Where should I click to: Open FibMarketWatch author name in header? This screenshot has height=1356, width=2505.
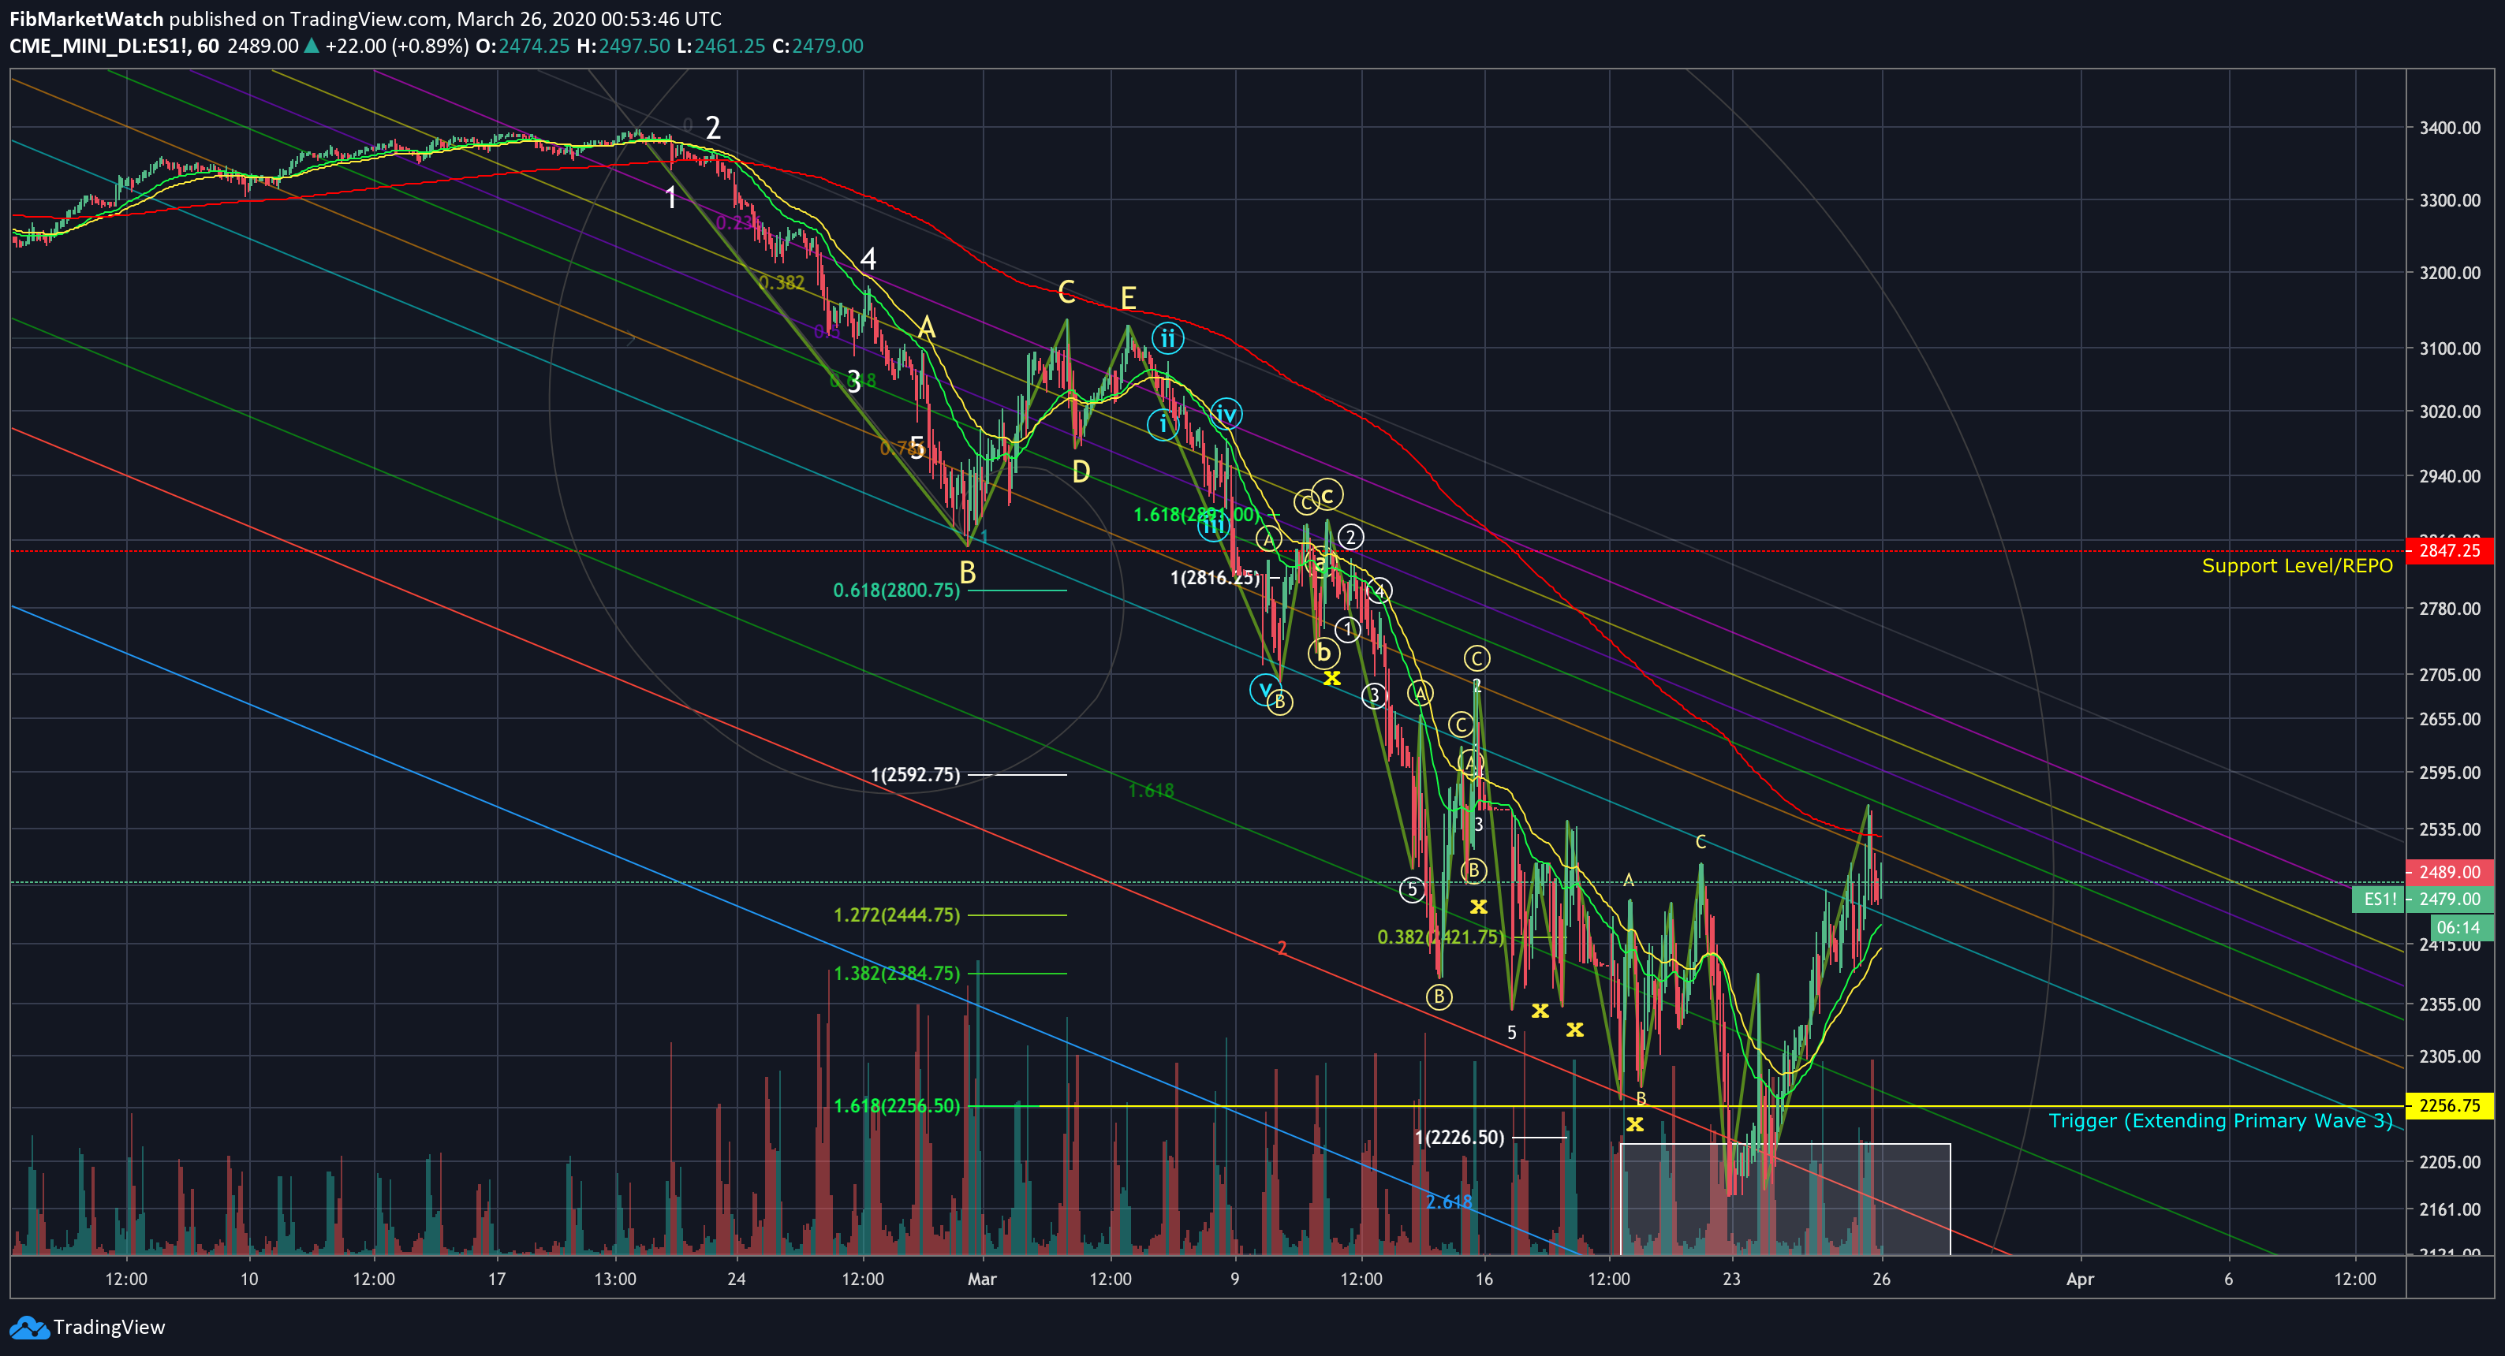(87, 18)
